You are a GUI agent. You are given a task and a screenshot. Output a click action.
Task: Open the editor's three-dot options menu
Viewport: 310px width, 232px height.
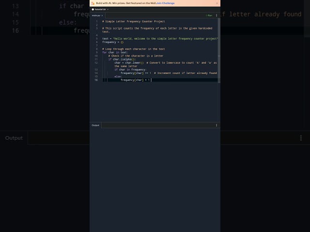pos(217,15)
